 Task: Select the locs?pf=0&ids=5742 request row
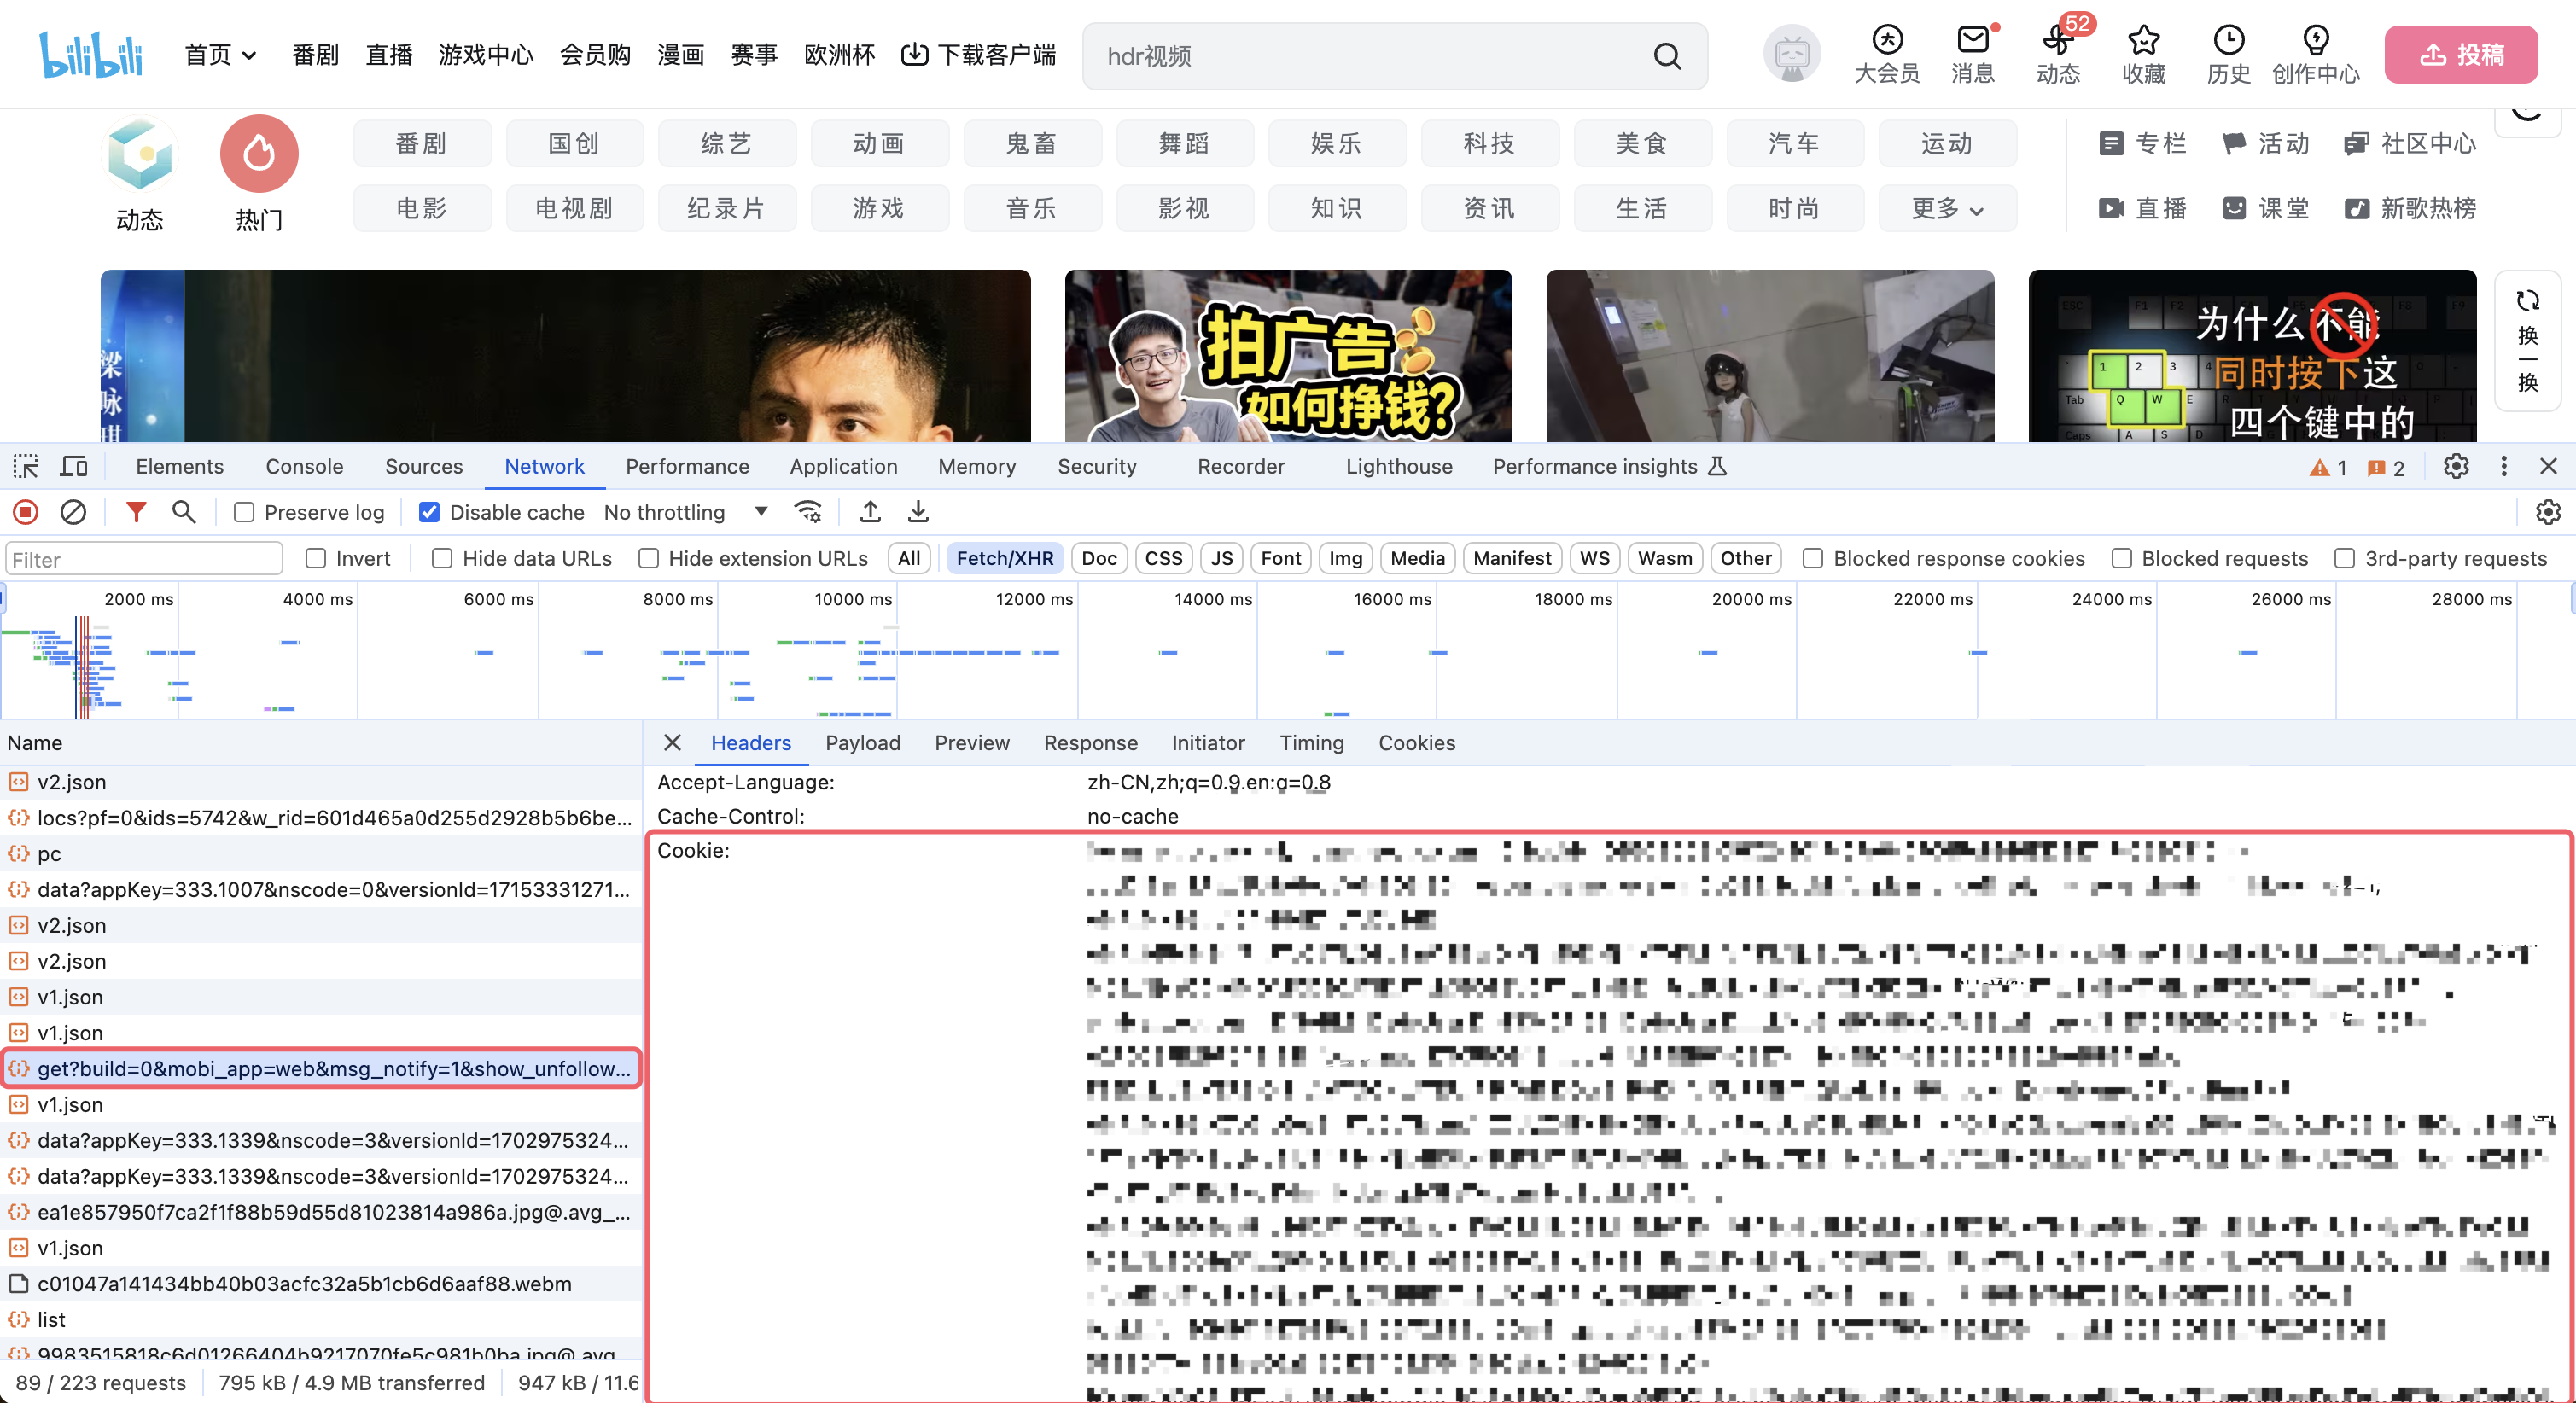point(322,818)
